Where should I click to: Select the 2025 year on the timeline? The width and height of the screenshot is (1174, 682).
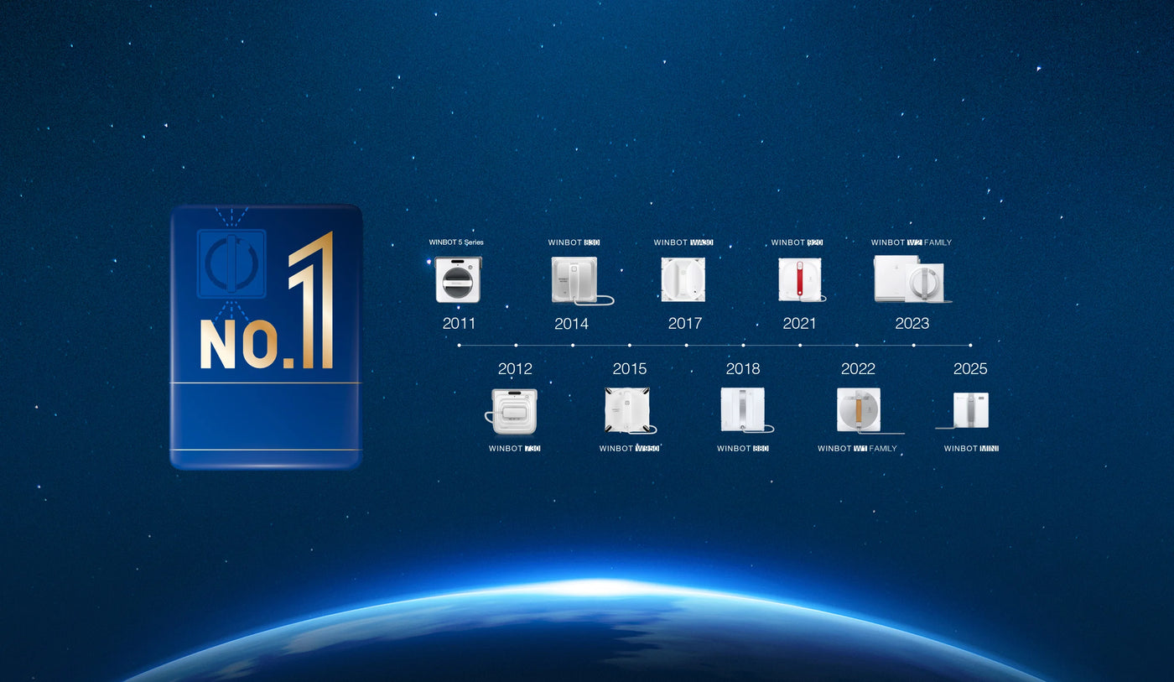coord(970,369)
